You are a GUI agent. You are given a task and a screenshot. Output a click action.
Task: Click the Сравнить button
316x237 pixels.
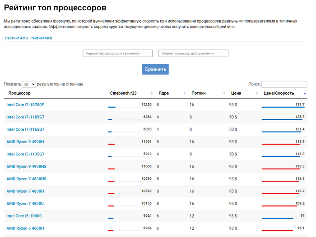click(x=155, y=69)
